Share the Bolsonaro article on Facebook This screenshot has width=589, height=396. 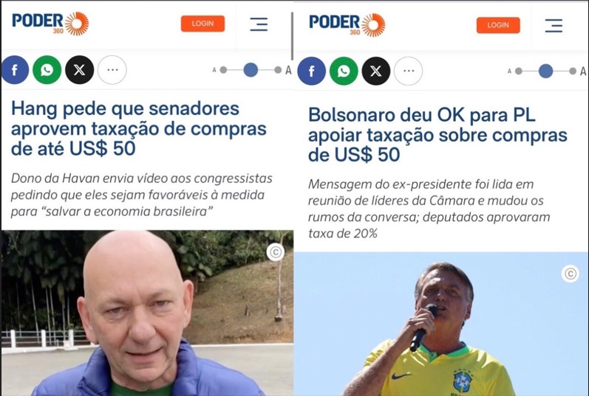(311, 72)
